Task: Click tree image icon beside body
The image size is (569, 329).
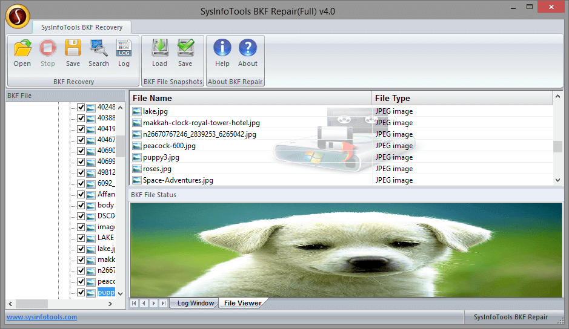Action: 91,206
